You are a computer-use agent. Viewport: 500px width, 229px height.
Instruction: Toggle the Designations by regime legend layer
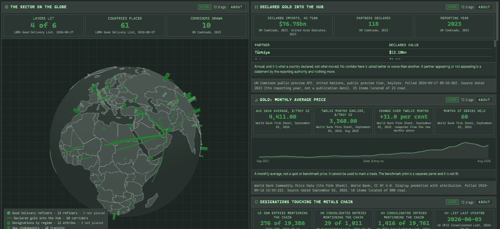coord(56,223)
